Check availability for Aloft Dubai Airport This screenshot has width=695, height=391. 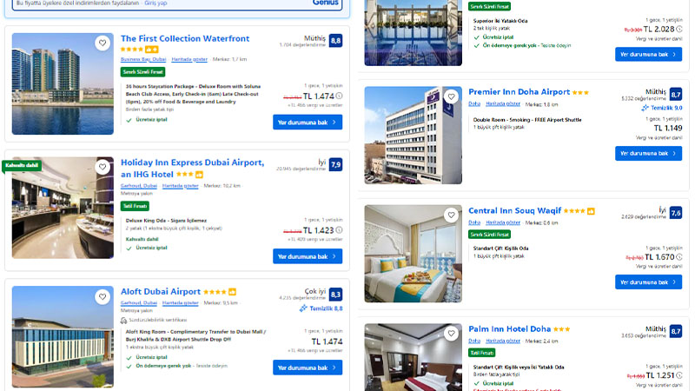coord(307,368)
